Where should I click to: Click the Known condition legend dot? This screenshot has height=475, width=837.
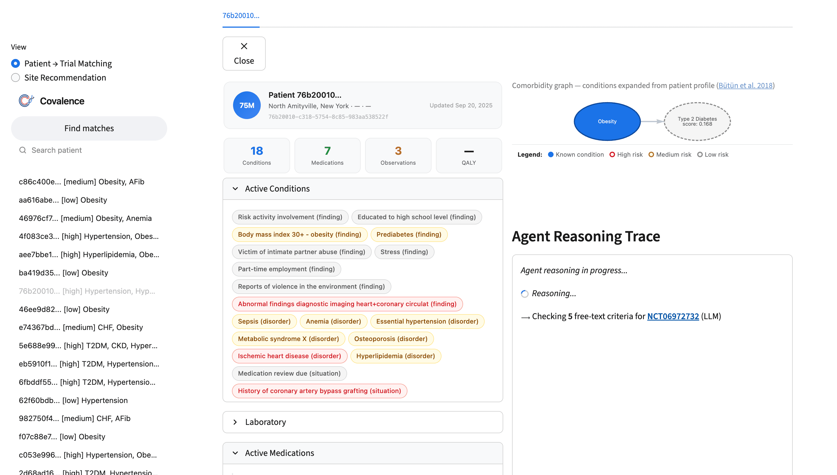pos(551,155)
